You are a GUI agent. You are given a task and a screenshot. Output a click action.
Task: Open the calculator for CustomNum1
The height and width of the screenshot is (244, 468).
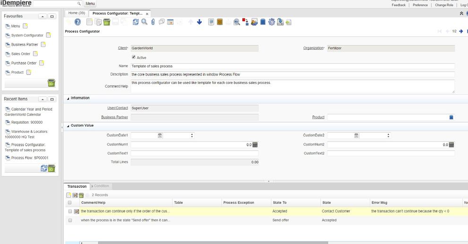click(x=255, y=144)
